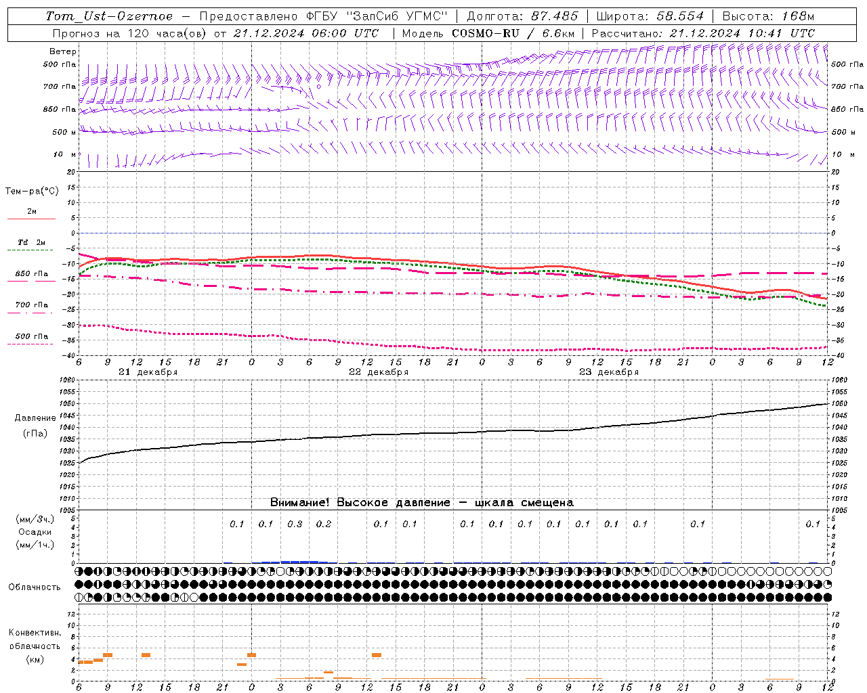Viewport: 867px width, 693px height.
Task: Click the 'Облачность' cloud cover label
Action: coord(35,587)
